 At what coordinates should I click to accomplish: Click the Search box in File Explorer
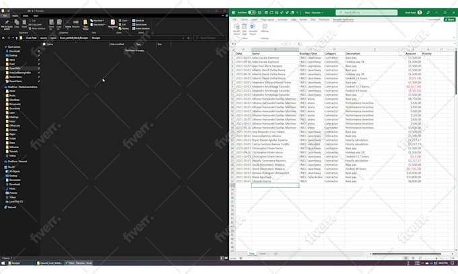tap(209, 38)
